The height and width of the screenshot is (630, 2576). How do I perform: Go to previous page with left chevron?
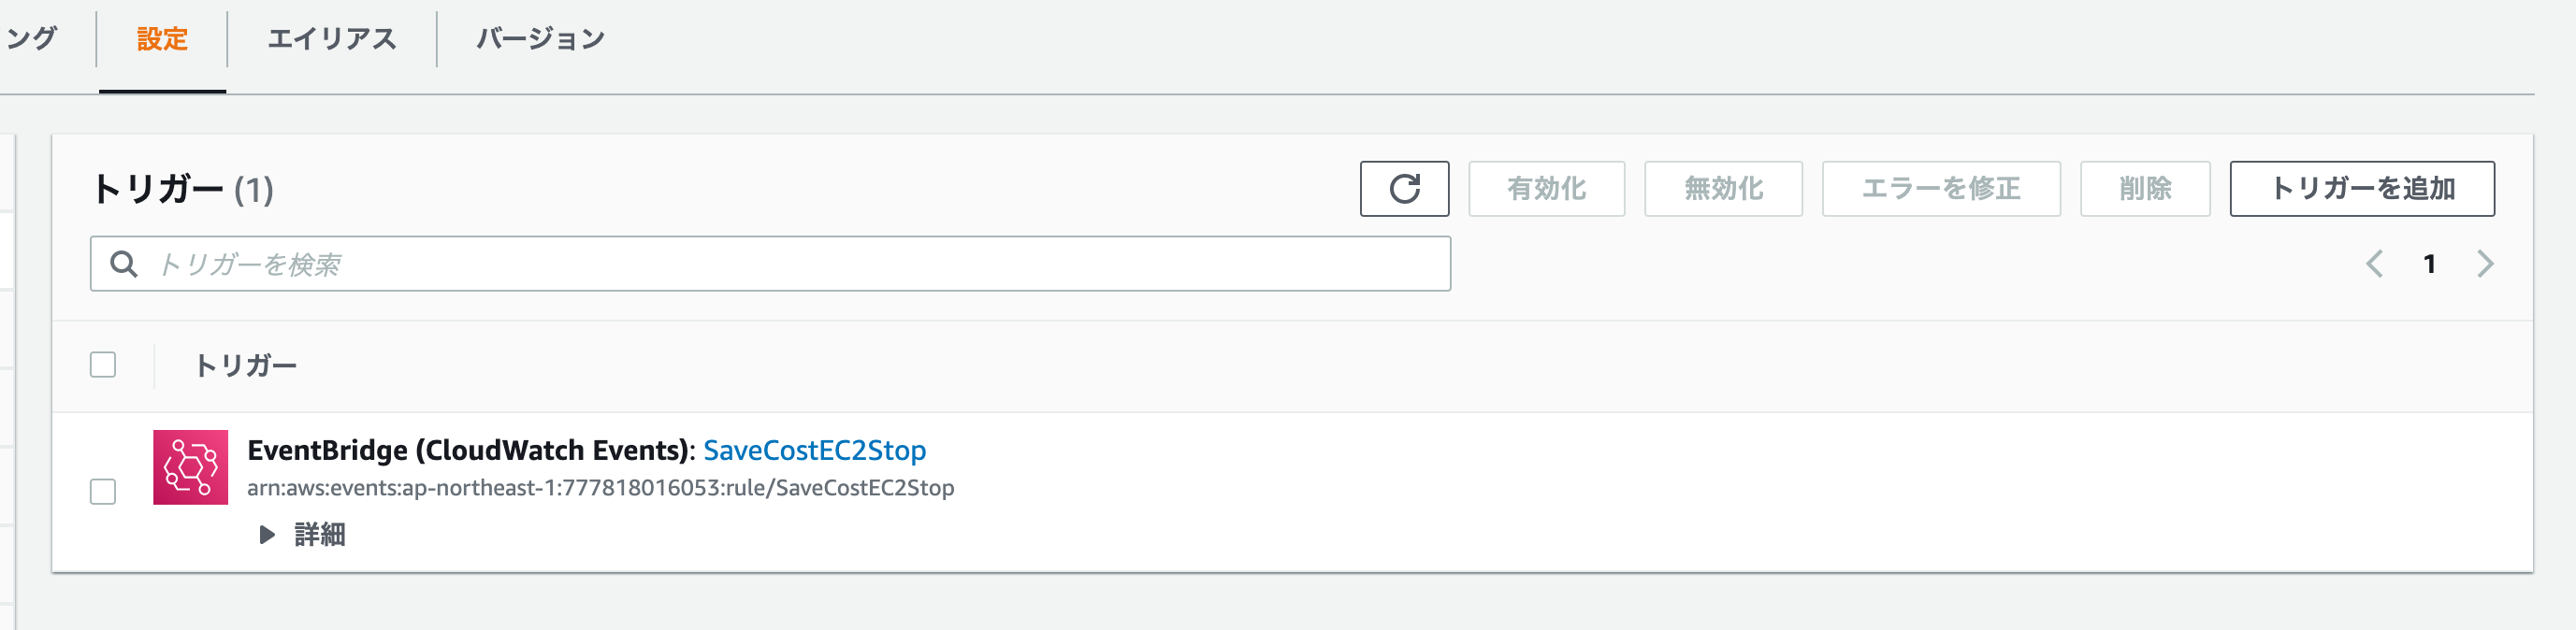pyautogui.click(x=2375, y=264)
